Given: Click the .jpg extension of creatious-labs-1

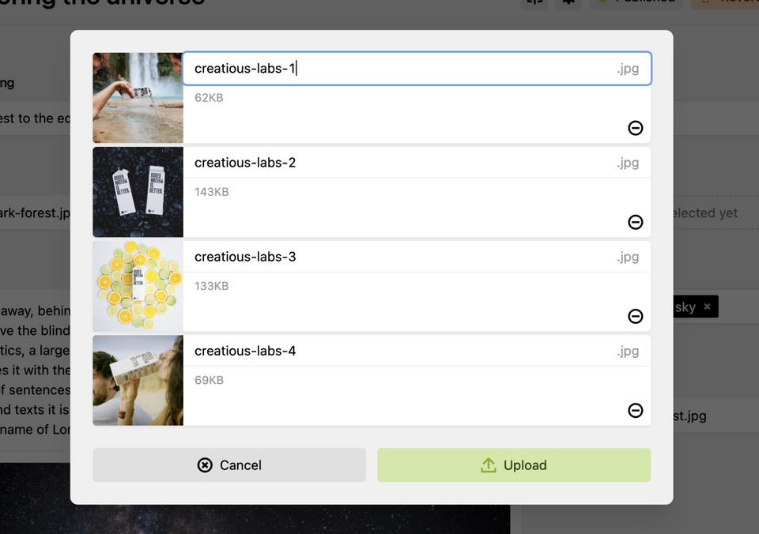Looking at the screenshot, I should pyautogui.click(x=628, y=69).
